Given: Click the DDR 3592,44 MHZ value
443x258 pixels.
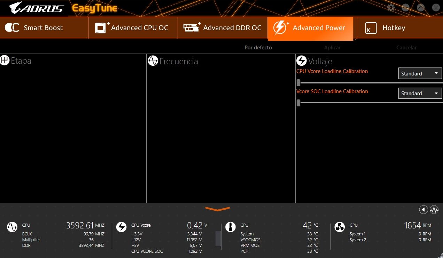Looking at the screenshot, I should (92, 245).
